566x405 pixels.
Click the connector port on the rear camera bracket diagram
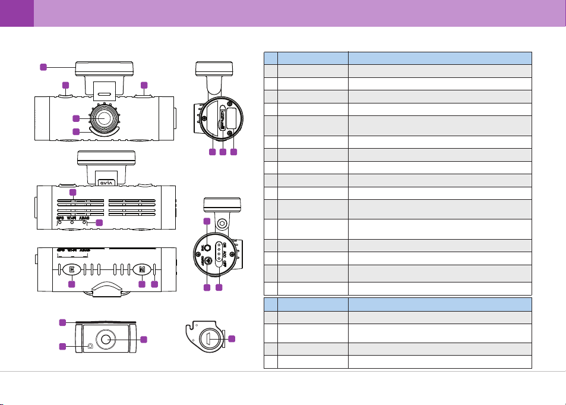[x=210, y=339]
